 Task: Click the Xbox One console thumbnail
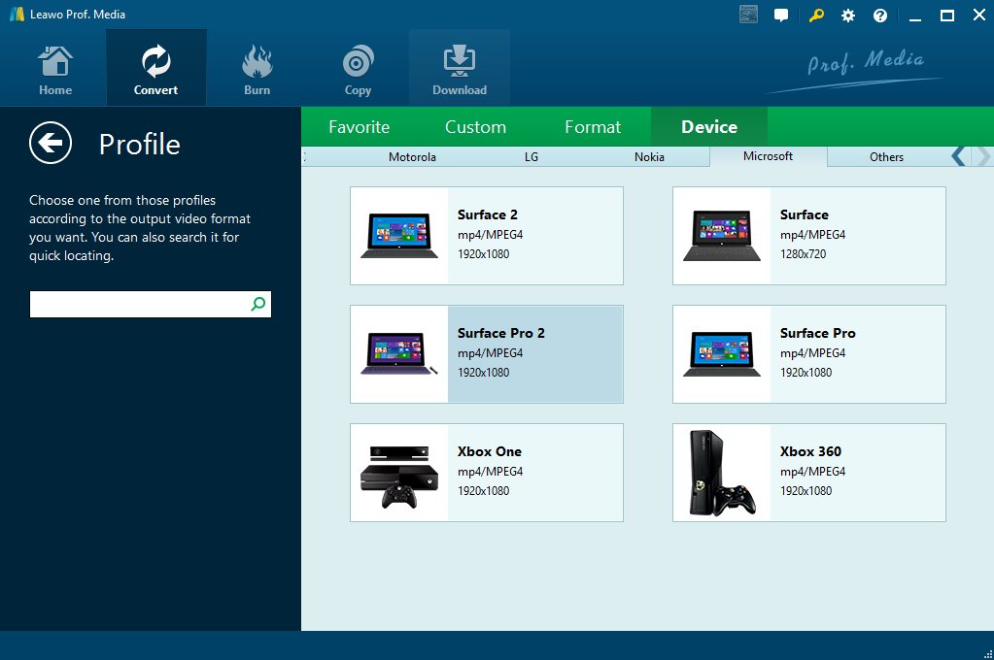tap(399, 477)
